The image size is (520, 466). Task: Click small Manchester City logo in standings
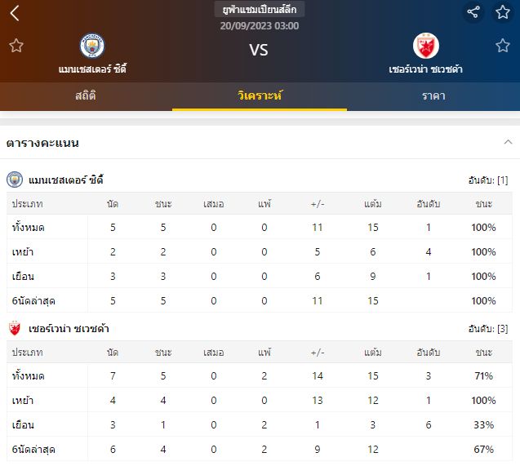(15, 180)
